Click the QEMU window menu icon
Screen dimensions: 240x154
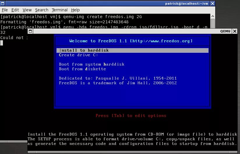pyautogui.click(x=30, y=31)
